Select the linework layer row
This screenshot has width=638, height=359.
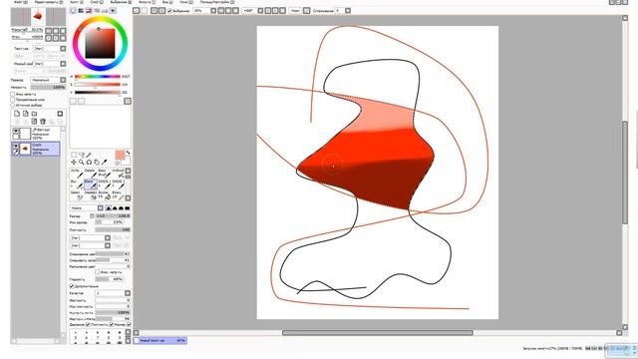[36, 133]
